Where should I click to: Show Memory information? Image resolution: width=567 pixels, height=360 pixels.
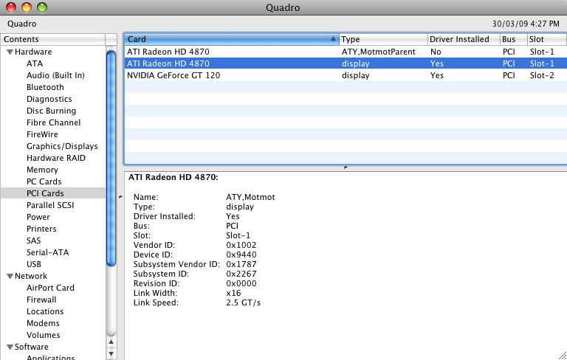coord(42,170)
